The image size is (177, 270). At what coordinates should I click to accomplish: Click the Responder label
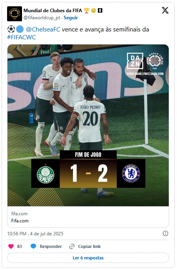point(51,246)
